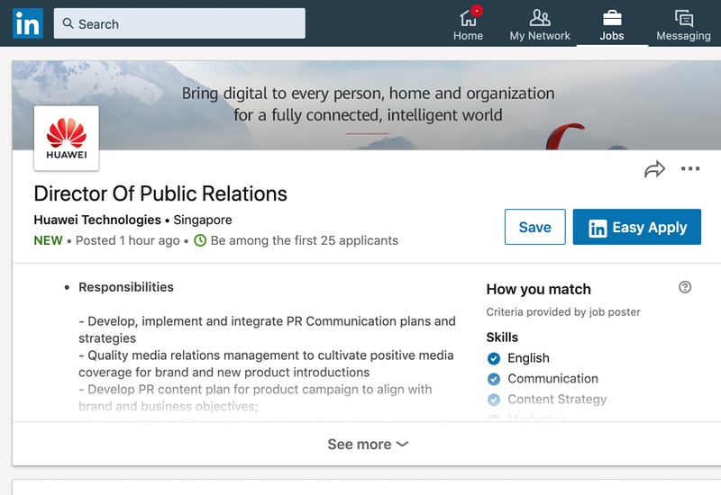
Task: Click the share arrow icon
Action: (x=654, y=169)
